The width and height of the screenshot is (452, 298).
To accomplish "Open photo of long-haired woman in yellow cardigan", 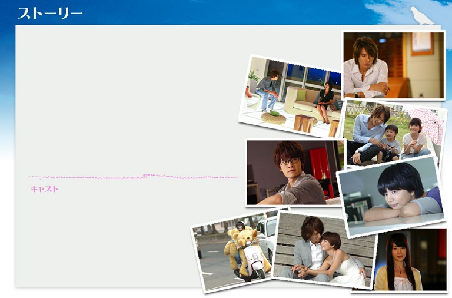I will pyautogui.click(x=410, y=260).
